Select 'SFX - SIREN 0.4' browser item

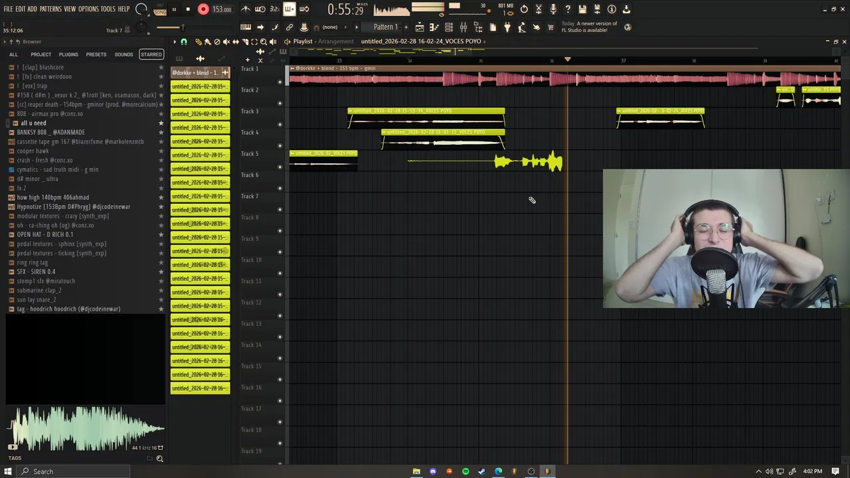[36, 272]
